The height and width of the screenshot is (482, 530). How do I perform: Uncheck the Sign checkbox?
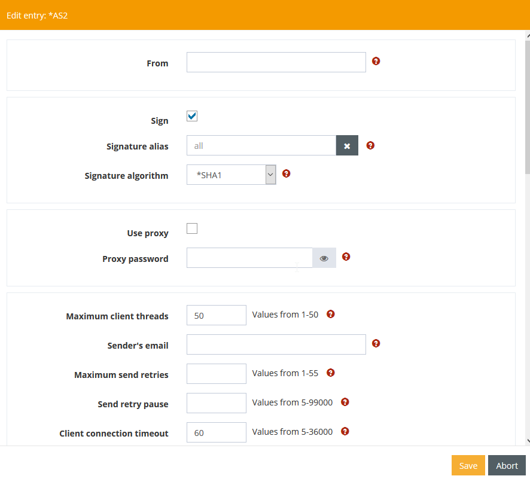pyautogui.click(x=192, y=116)
